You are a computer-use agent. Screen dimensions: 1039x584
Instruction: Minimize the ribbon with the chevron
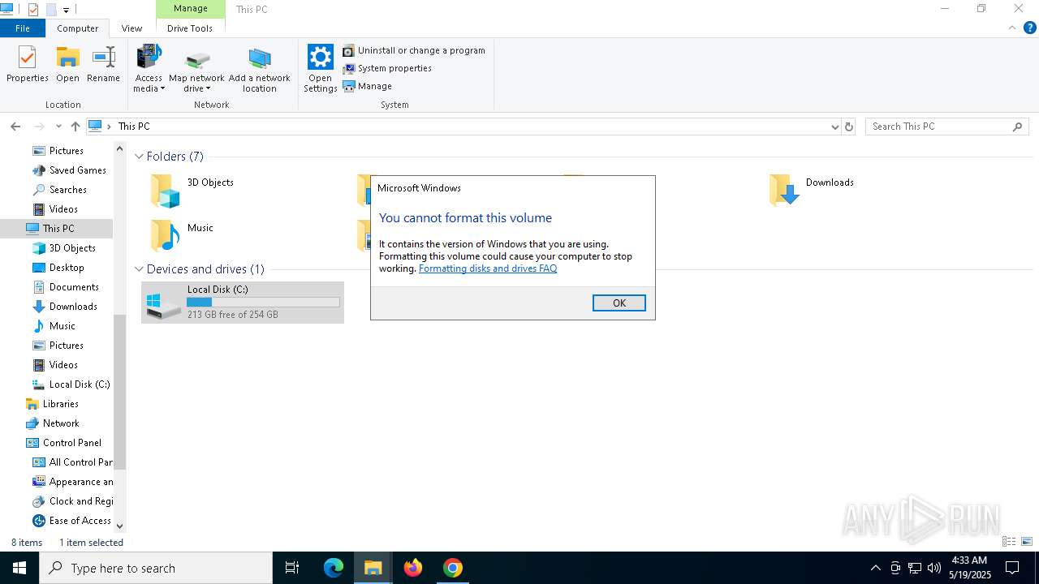point(1011,28)
